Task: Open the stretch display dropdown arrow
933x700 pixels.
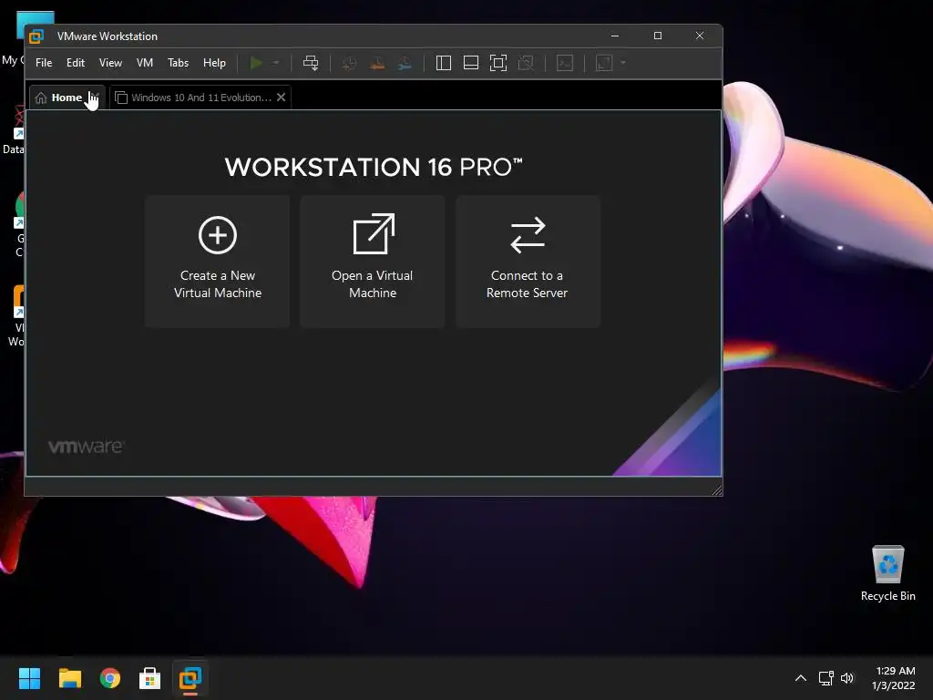Action: 623,63
